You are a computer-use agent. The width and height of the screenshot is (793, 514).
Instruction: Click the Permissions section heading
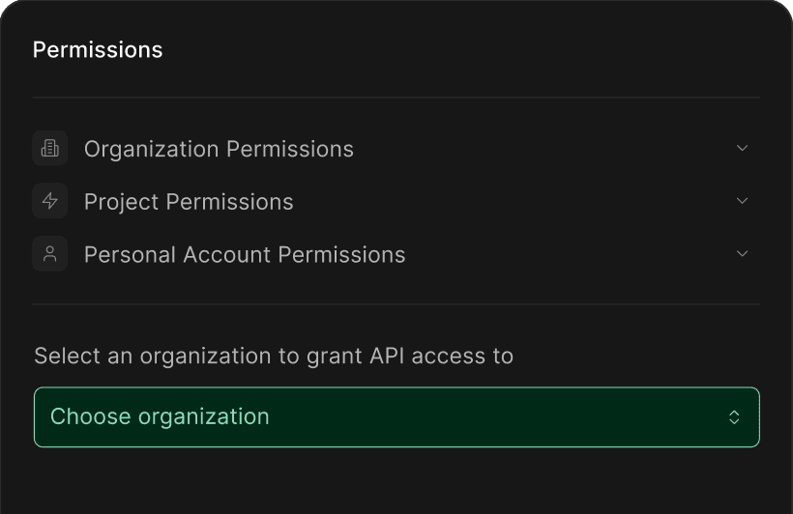(x=98, y=50)
